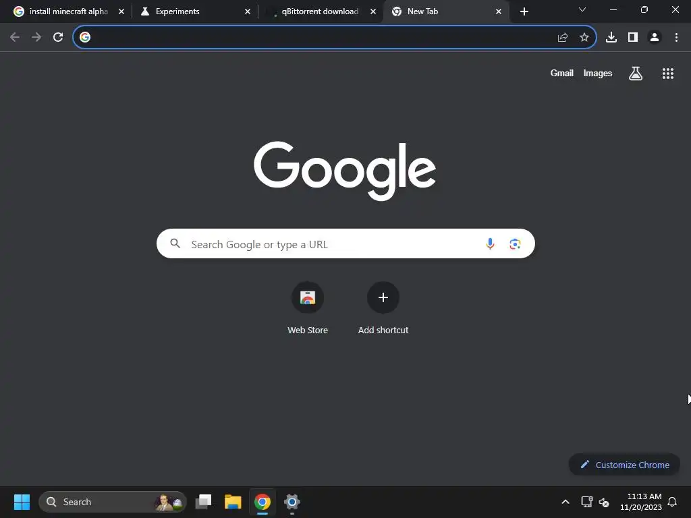This screenshot has height=518, width=691.
Task: Start voice search with microphone icon
Action: [490, 243]
